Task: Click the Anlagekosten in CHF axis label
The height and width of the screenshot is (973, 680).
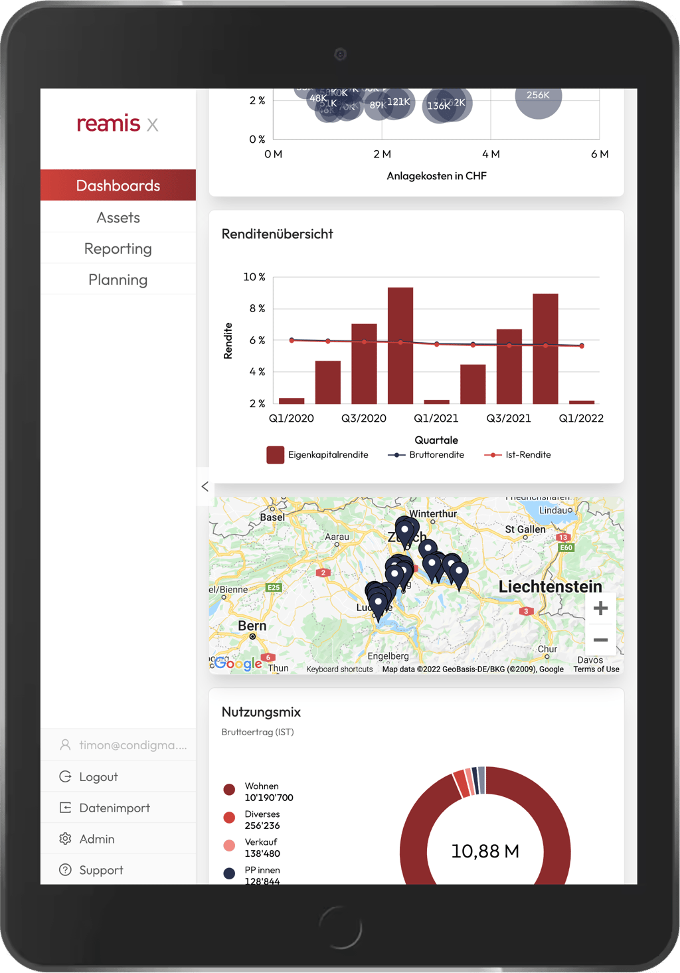Action: click(x=437, y=176)
